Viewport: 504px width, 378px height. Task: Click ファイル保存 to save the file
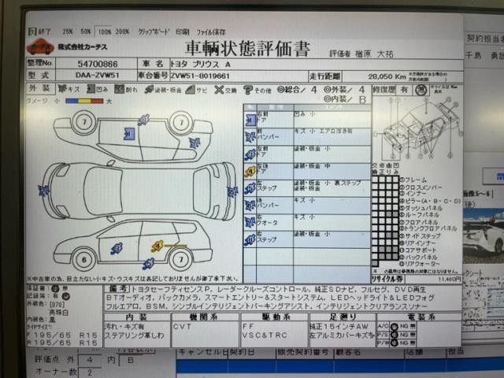[x=211, y=32]
